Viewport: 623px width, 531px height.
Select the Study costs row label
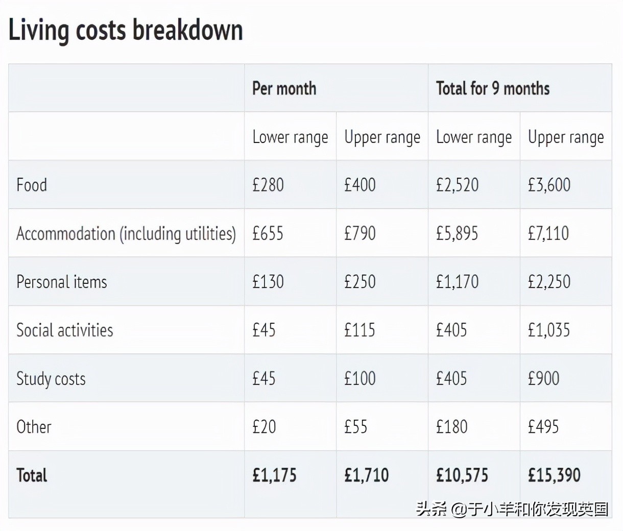(x=51, y=378)
